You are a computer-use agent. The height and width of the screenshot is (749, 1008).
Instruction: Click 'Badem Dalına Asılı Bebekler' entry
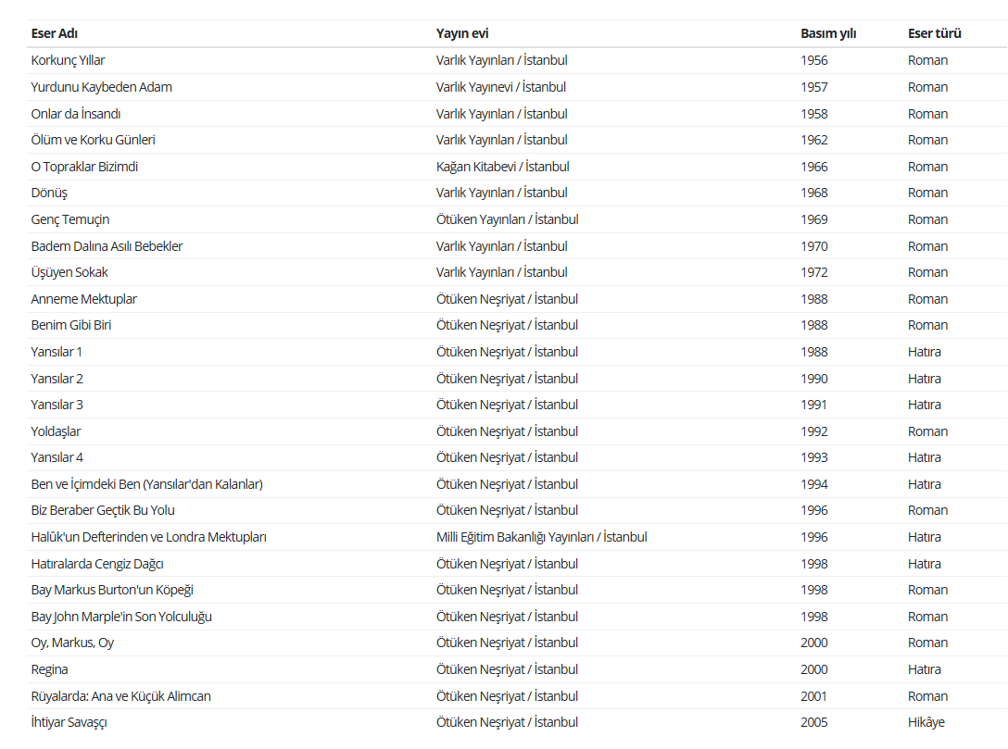(x=107, y=246)
